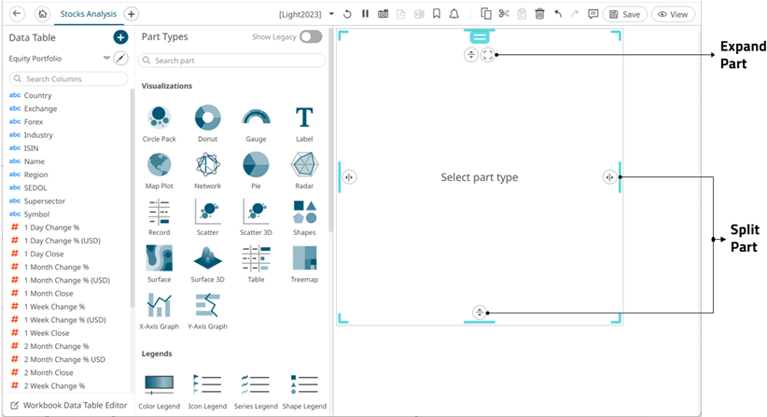Open comments speech bubble icon
The image size is (767, 417).
[593, 14]
